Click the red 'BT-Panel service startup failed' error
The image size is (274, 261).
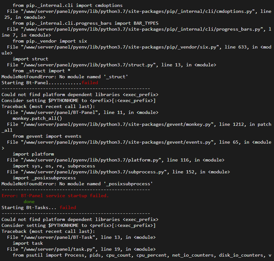[55, 196]
